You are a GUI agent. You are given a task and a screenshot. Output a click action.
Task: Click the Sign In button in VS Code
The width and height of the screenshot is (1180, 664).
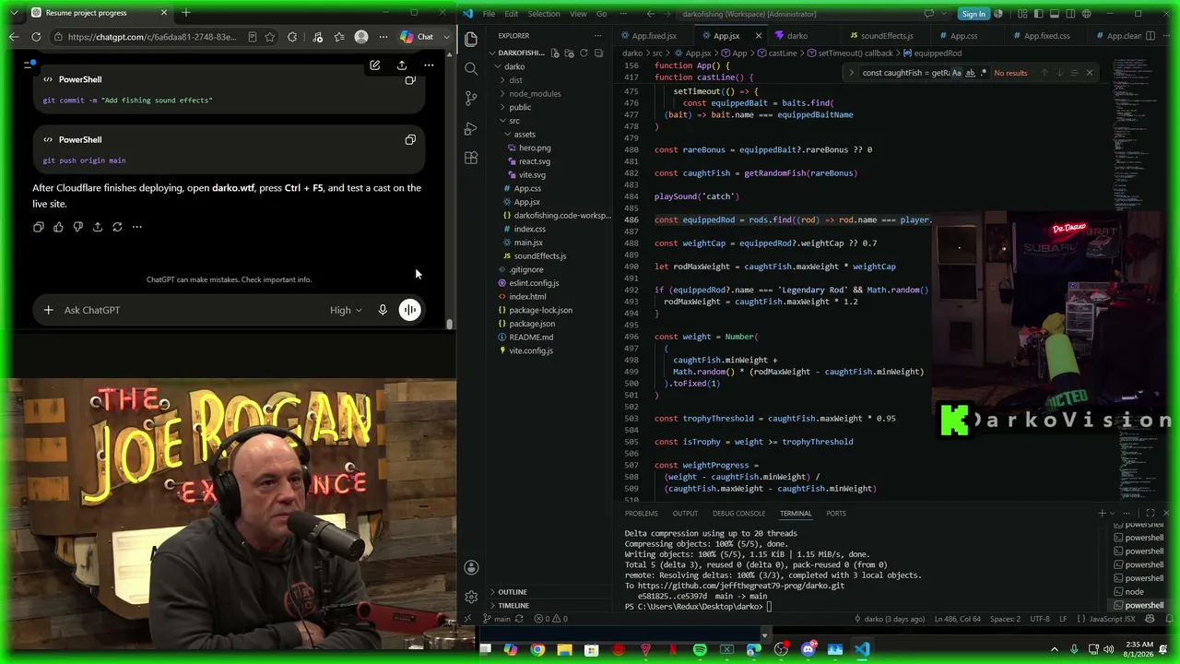click(973, 14)
